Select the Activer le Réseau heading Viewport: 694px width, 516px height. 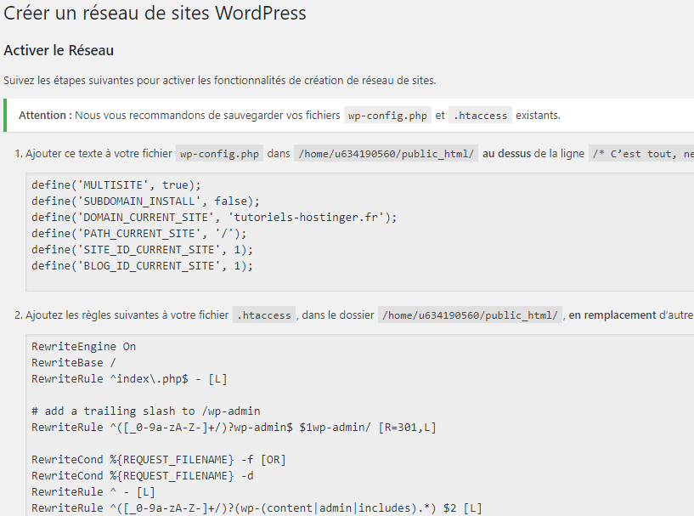click(x=59, y=50)
